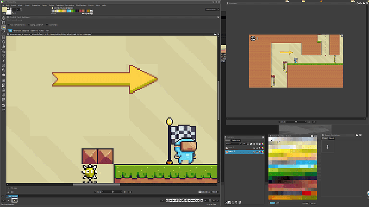Click Layer 5 thumbnail icon
This screenshot has height=207, width=369.
point(227,152)
